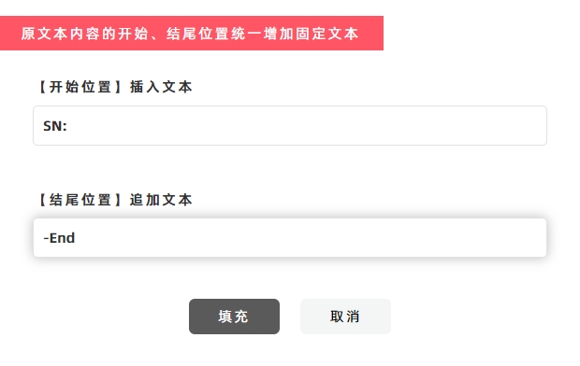Confirm filling with the dark 填充 button

[x=234, y=317]
